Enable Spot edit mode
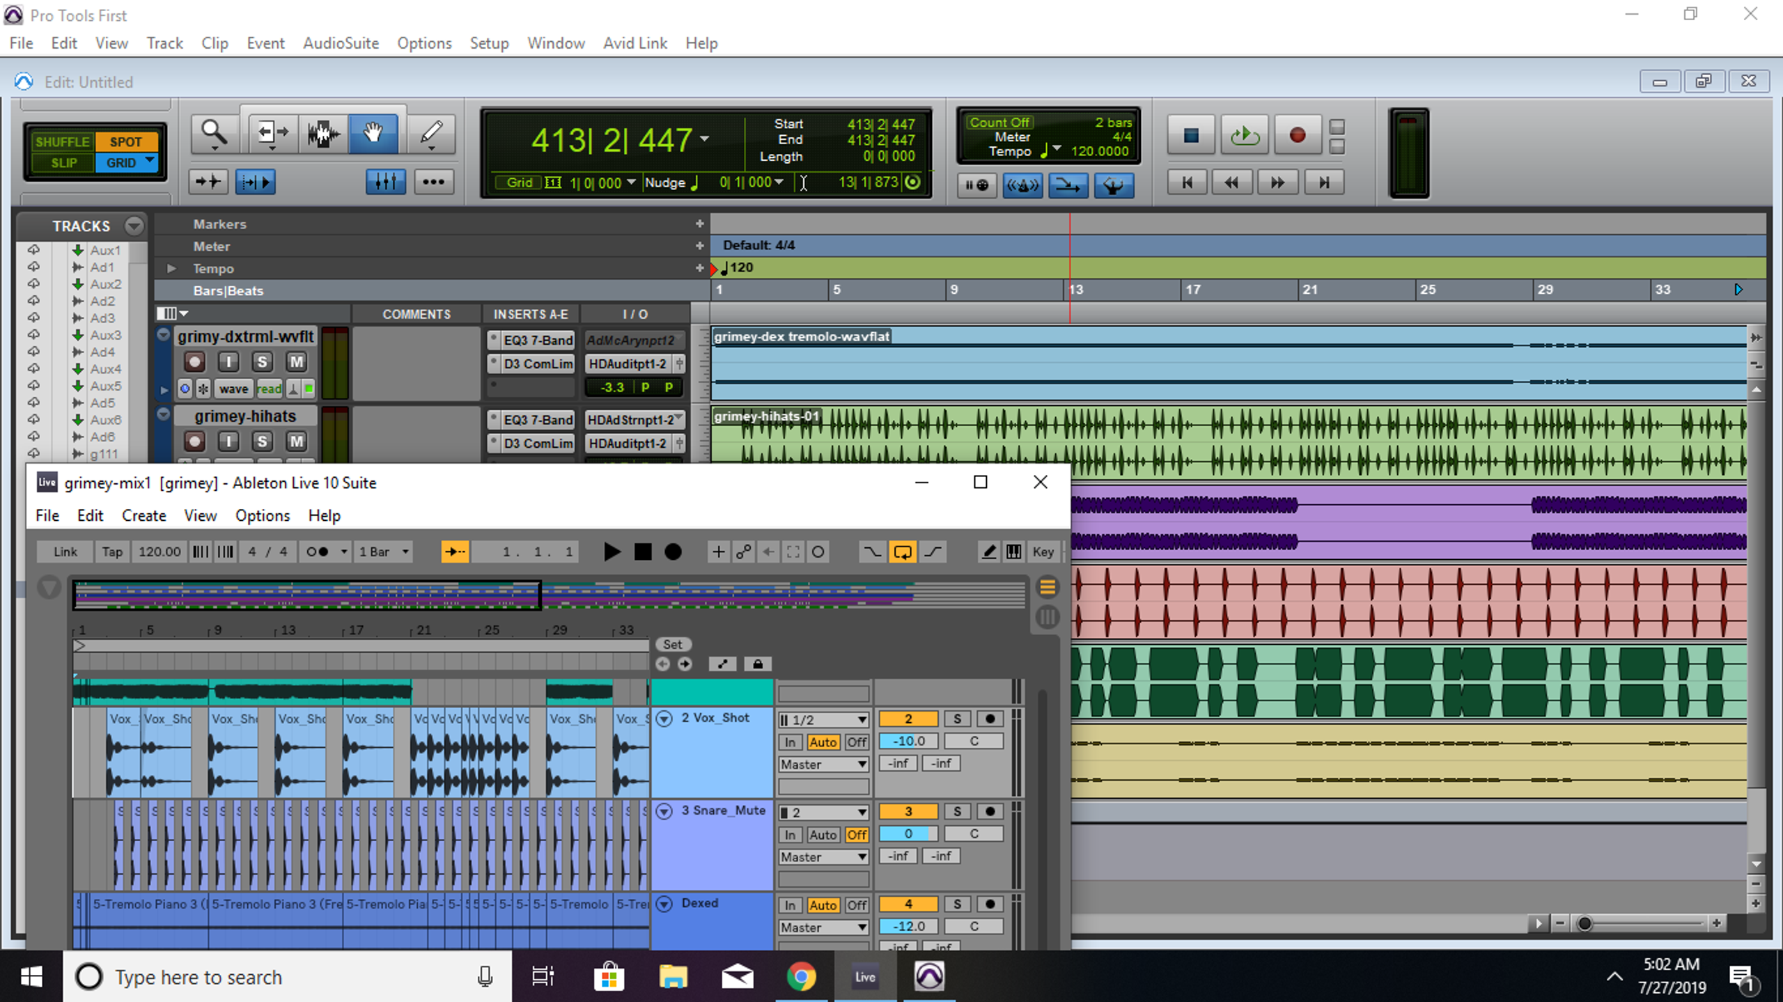This screenshot has height=1002, width=1783. coord(125,142)
